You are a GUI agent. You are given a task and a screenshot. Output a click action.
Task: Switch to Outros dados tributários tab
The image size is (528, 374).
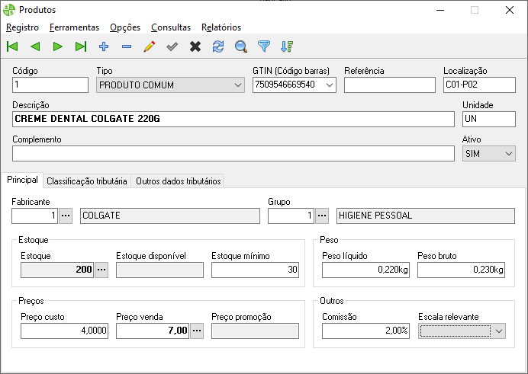click(179, 181)
